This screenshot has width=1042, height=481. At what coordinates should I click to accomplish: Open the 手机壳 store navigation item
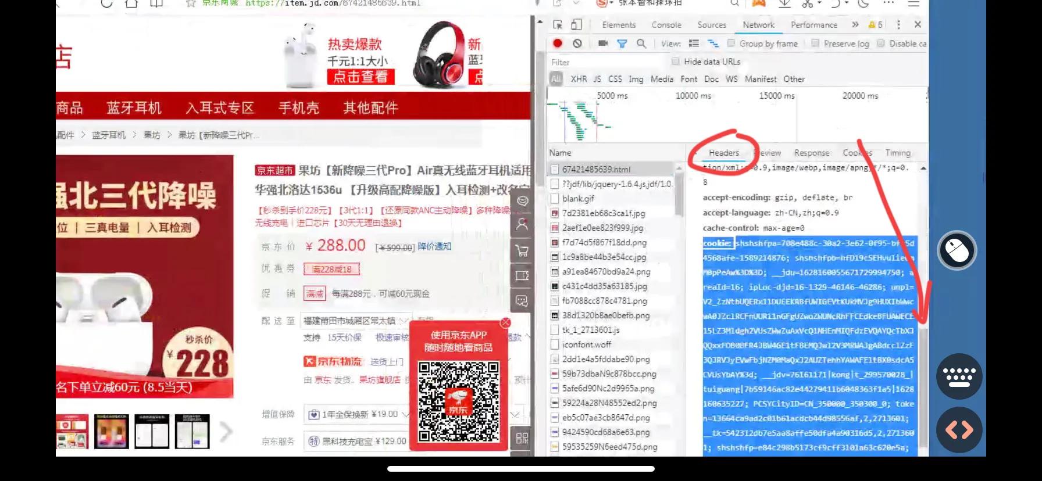299,108
